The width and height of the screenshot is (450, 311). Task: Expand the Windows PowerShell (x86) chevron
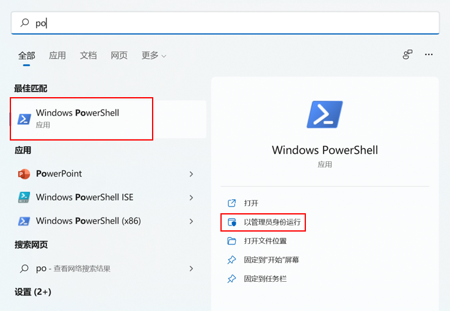pos(191,221)
